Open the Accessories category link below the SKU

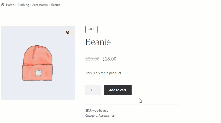click(106, 116)
